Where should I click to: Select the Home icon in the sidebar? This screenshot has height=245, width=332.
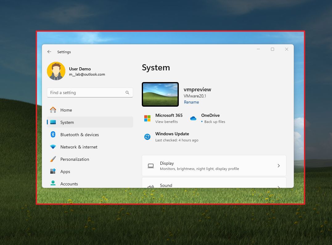tap(53, 110)
